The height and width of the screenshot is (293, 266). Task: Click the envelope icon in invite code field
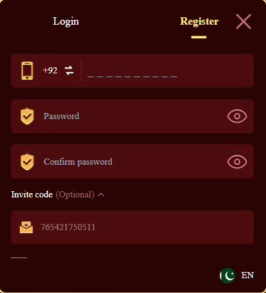(x=26, y=227)
